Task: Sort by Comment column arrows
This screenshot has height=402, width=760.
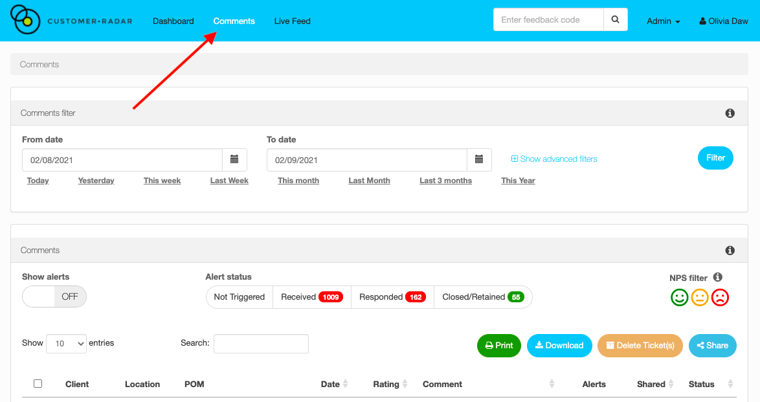Action: 552,384
